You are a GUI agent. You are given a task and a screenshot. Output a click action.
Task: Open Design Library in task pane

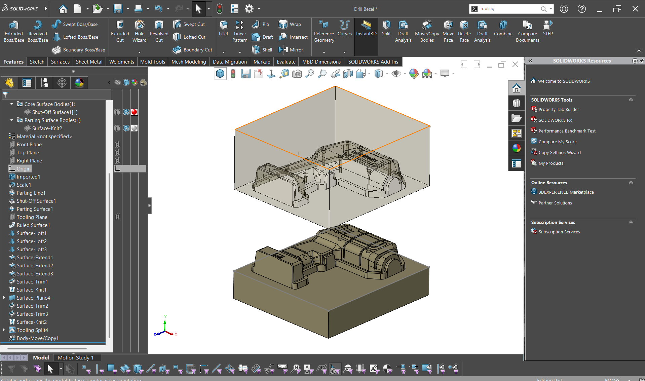coord(516,103)
